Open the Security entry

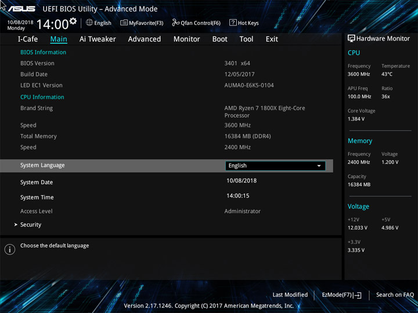[x=31, y=225]
